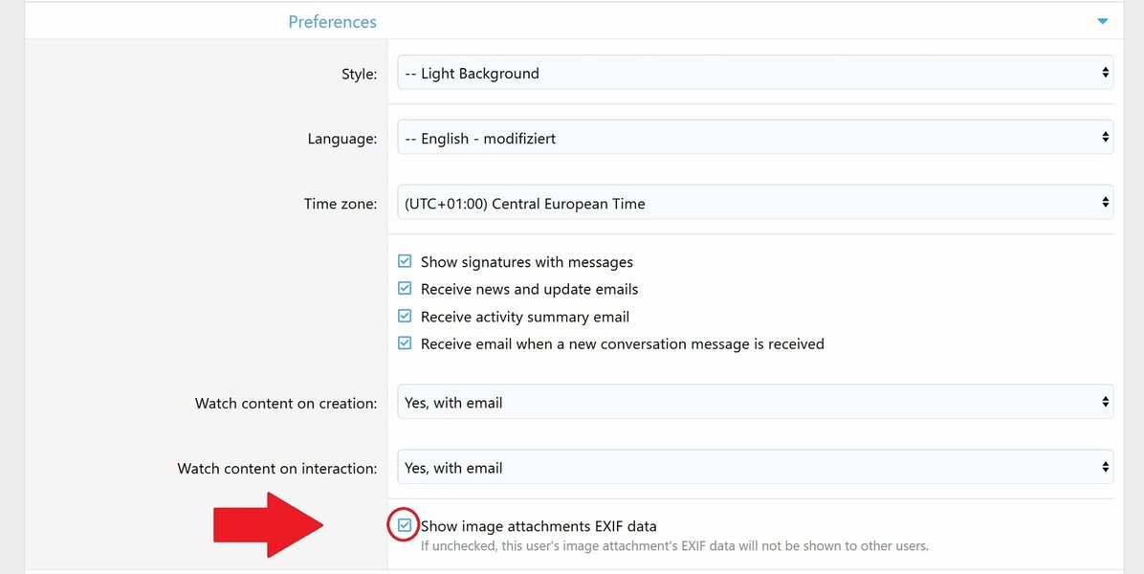Uncheck email notification for new conversation messages
Viewport: 1144px width, 574px height.
405,342
